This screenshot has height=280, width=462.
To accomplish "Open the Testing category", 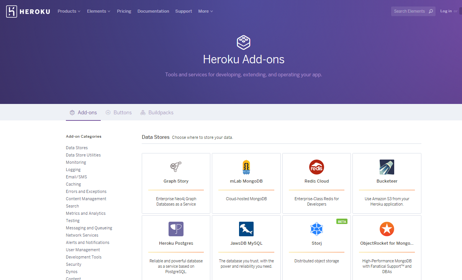I will [x=73, y=221].
